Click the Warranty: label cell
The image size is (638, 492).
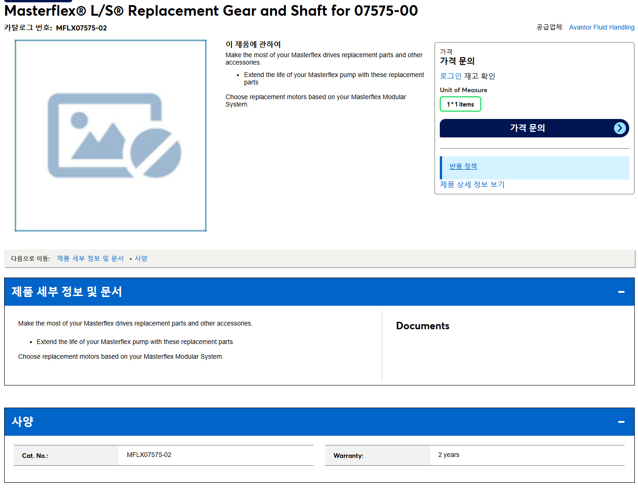pos(378,456)
